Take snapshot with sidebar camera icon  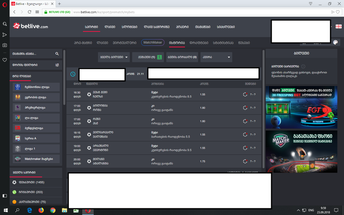5,45
